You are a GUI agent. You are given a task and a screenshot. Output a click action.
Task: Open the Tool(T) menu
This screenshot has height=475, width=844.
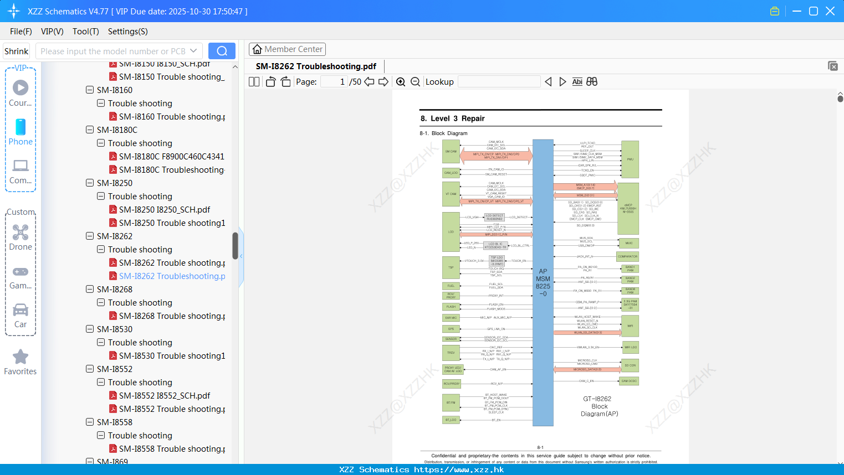[86, 32]
